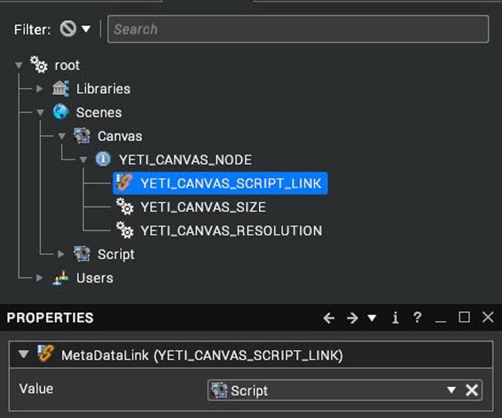The width and height of the screenshot is (502, 418).
Task: Select YETI_CANVAS_SCRIPT_LINK item
Action: pyautogui.click(x=231, y=184)
